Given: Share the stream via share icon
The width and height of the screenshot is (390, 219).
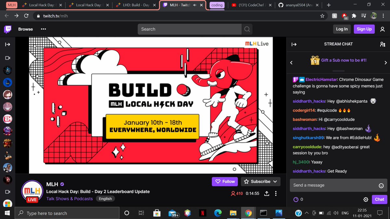Looking at the screenshot, I should point(266,193).
